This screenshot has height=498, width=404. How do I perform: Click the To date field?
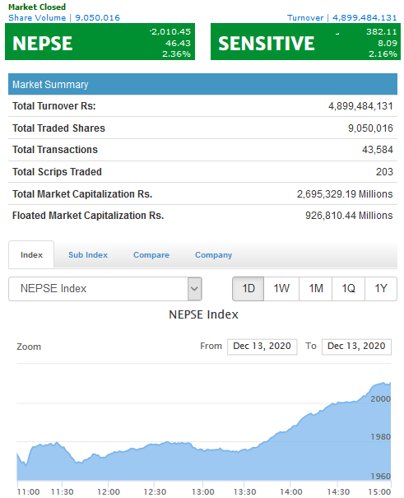pyautogui.click(x=356, y=347)
